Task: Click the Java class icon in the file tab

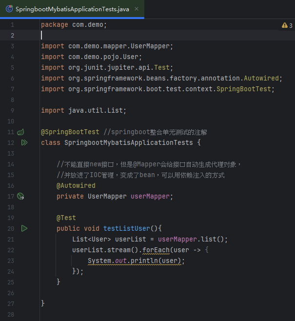Action: click(9, 9)
